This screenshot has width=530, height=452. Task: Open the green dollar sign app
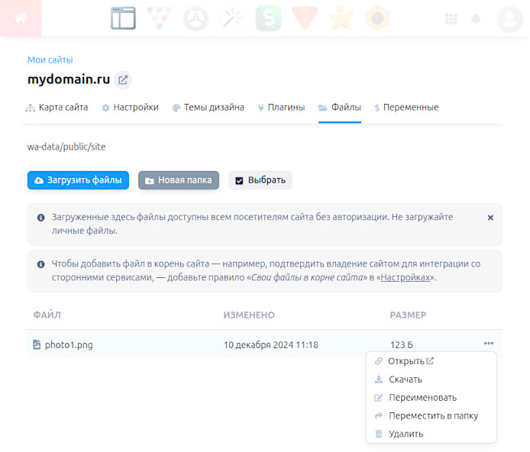pos(268,18)
